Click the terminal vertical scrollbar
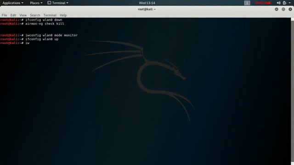294x165 pixels. [x=292, y=91]
